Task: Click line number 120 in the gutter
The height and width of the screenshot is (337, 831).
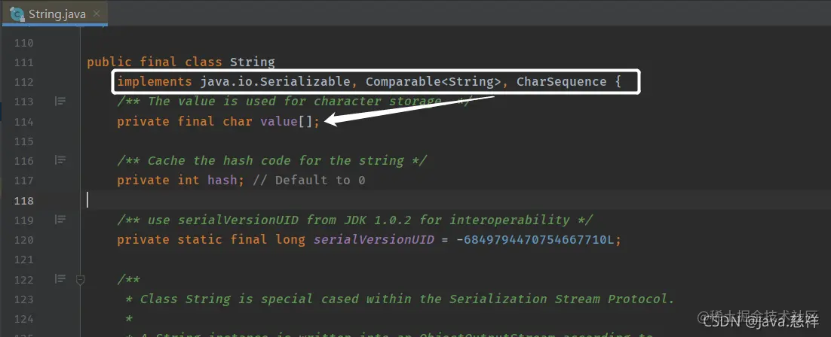Action: pyautogui.click(x=23, y=240)
